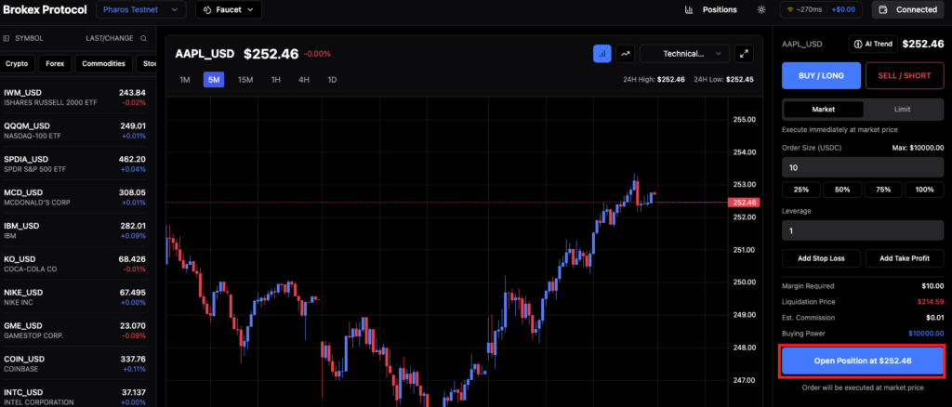The width and height of the screenshot is (952, 407).
Task: Click Open Position at $252.46
Action: pyautogui.click(x=864, y=361)
